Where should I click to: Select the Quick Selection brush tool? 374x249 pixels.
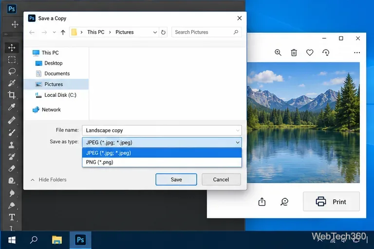(x=12, y=83)
